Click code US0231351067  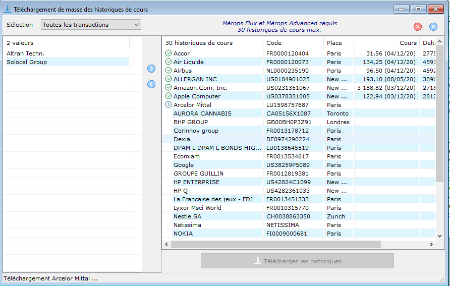tap(288, 88)
